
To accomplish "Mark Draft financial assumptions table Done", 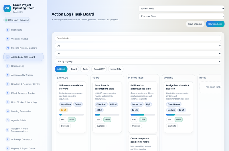I will click(x=107, y=120).
